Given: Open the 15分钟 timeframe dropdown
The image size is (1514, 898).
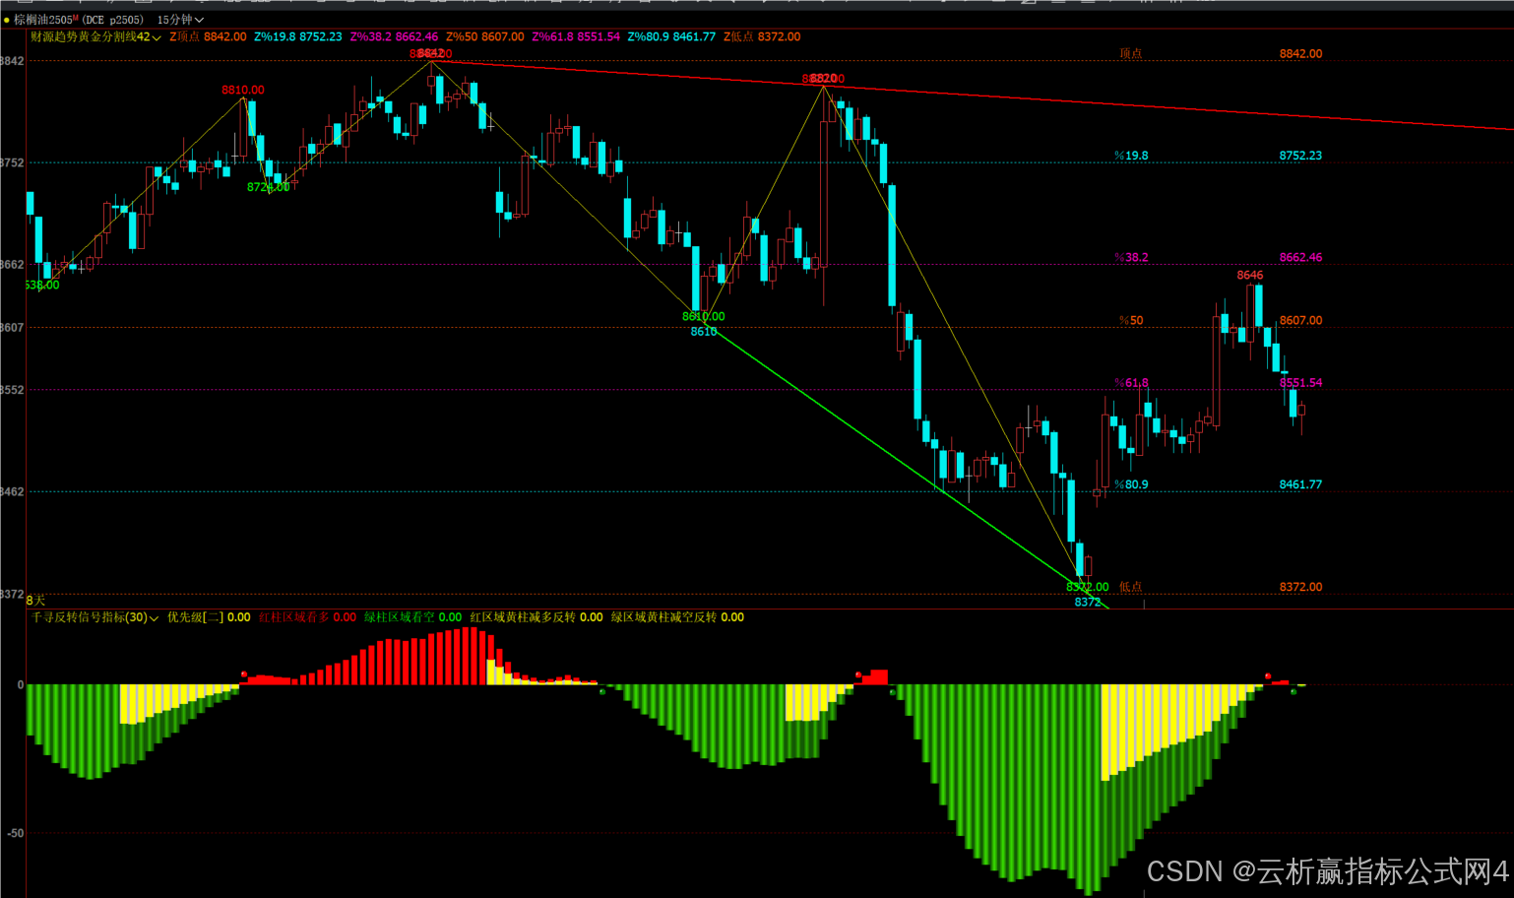Looking at the screenshot, I should [181, 20].
